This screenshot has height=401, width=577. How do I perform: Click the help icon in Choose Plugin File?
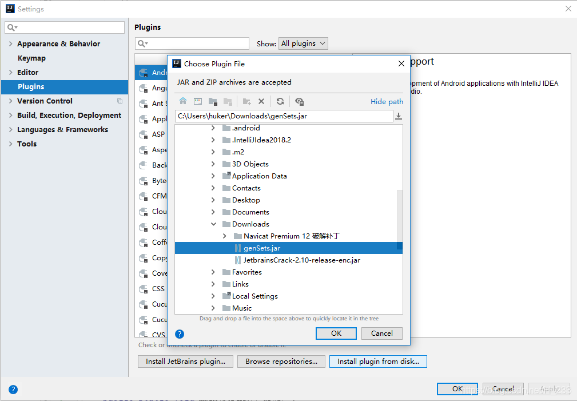[180, 334]
